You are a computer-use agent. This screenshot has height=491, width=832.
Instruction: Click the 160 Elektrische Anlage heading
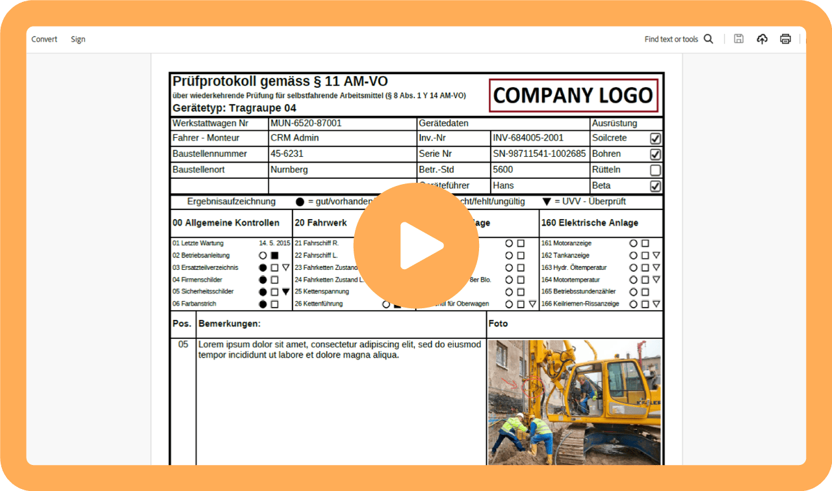[590, 222]
